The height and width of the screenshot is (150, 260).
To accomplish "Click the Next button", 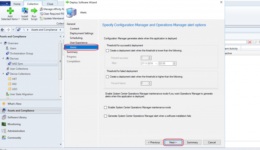I will [173, 142].
